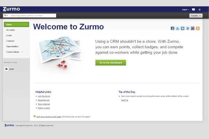Viewport: 209px width, 139px height.
Task: Select Opportunities in the sidebar menu
Action: tap(12, 46)
